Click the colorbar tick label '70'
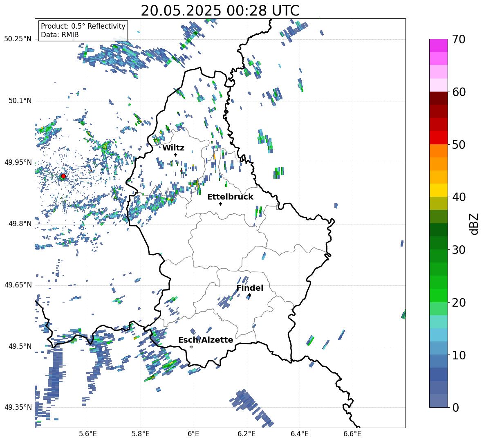This screenshot has height=442, width=484. pos(459,39)
